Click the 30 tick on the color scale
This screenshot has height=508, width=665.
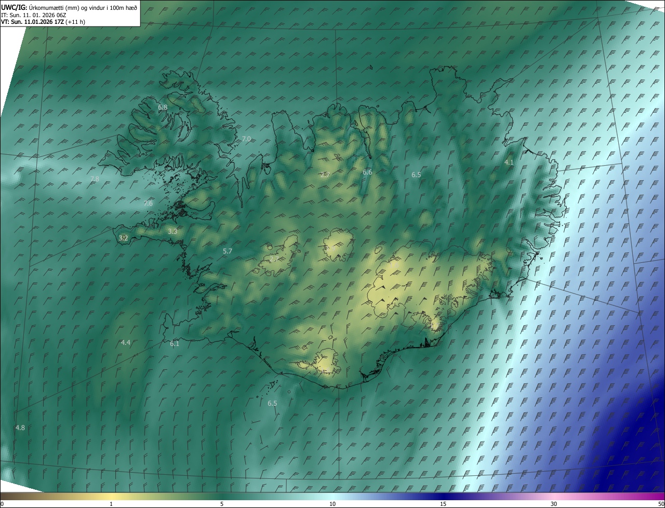point(554,504)
